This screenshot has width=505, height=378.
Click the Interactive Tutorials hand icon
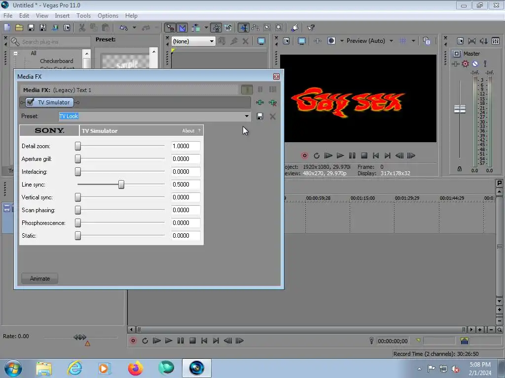click(294, 28)
